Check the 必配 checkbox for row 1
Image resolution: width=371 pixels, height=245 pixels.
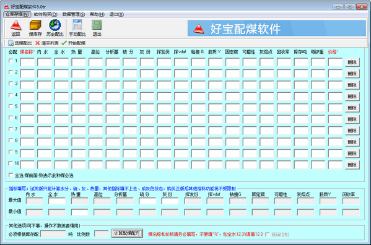point(11,61)
